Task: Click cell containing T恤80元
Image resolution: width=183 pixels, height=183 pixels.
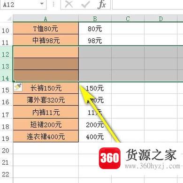Action: [x=46, y=28]
